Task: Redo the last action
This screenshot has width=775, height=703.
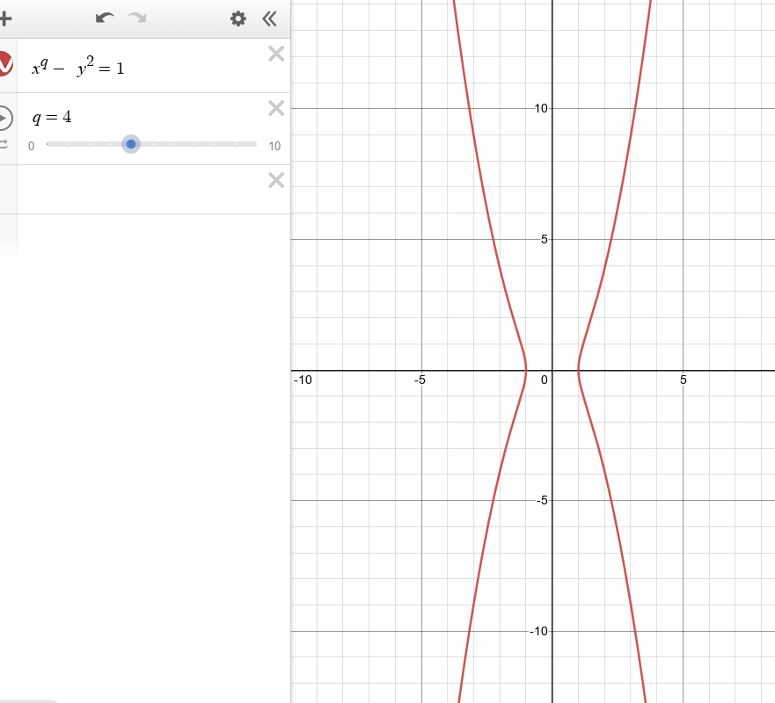Action: [x=137, y=18]
